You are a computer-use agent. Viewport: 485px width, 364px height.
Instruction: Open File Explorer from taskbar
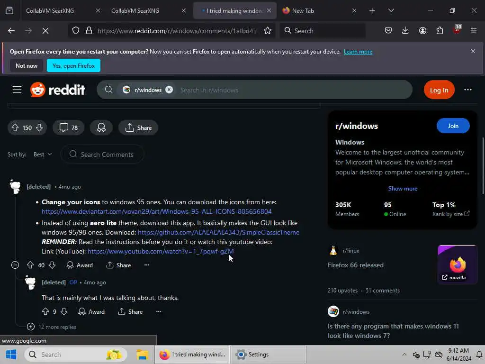pos(142,355)
